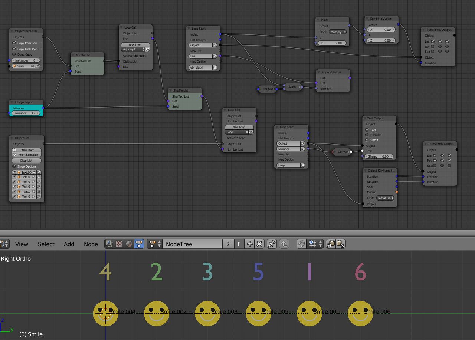Toggle Shear checkbox in Text Output node

[x=367, y=140]
